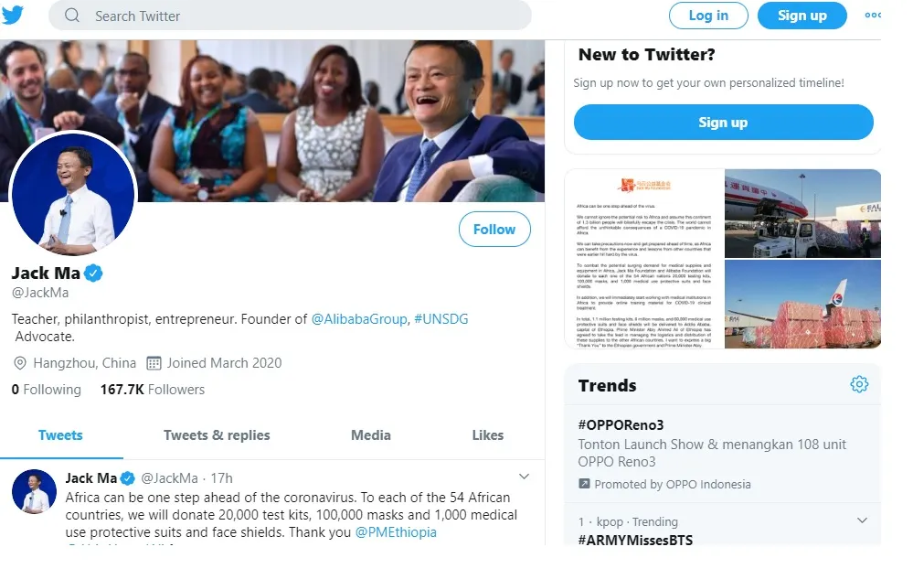The width and height of the screenshot is (913, 579).
Task: Open the Trends settings gear
Action: pyautogui.click(x=859, y=384)
